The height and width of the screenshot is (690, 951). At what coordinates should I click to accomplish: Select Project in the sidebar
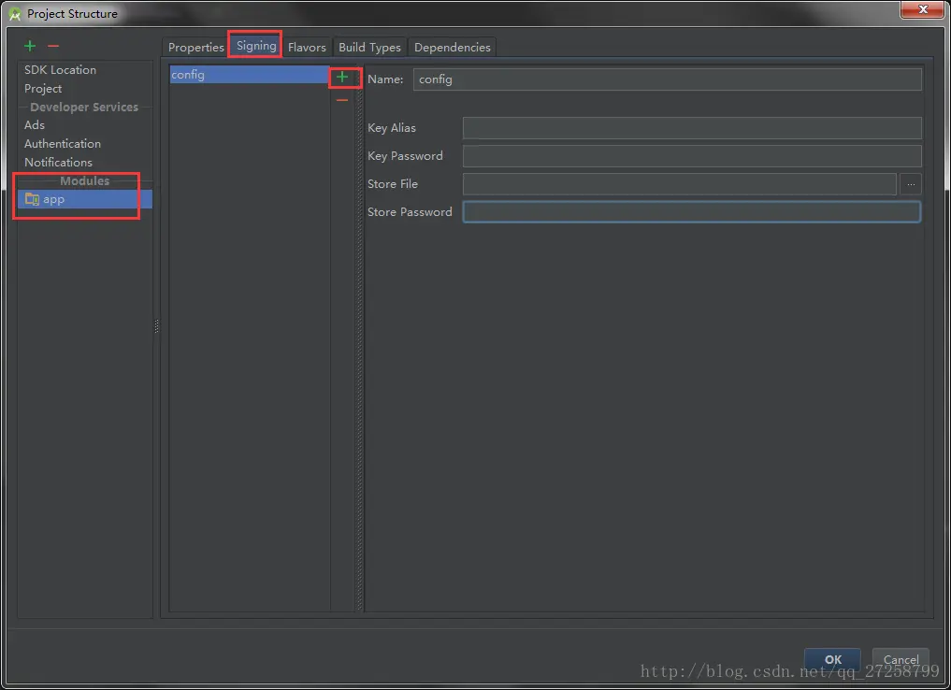pyautogui.click(x=43, y=89)
